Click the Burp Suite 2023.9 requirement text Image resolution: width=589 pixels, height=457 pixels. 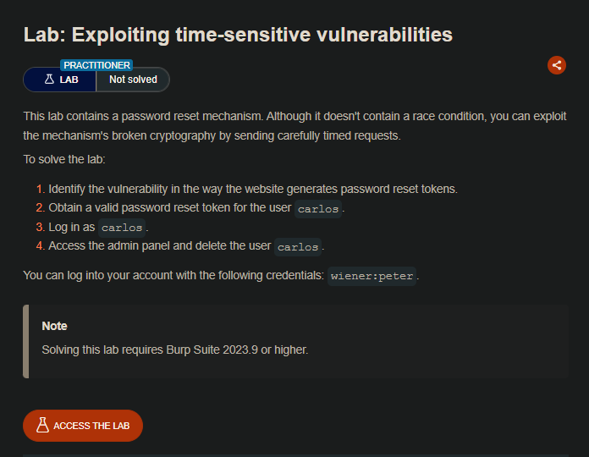pyautogui.click(x=174, y=349)
